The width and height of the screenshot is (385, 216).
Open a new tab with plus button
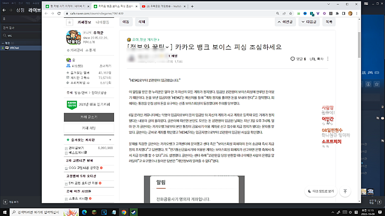tap(192, 6)
